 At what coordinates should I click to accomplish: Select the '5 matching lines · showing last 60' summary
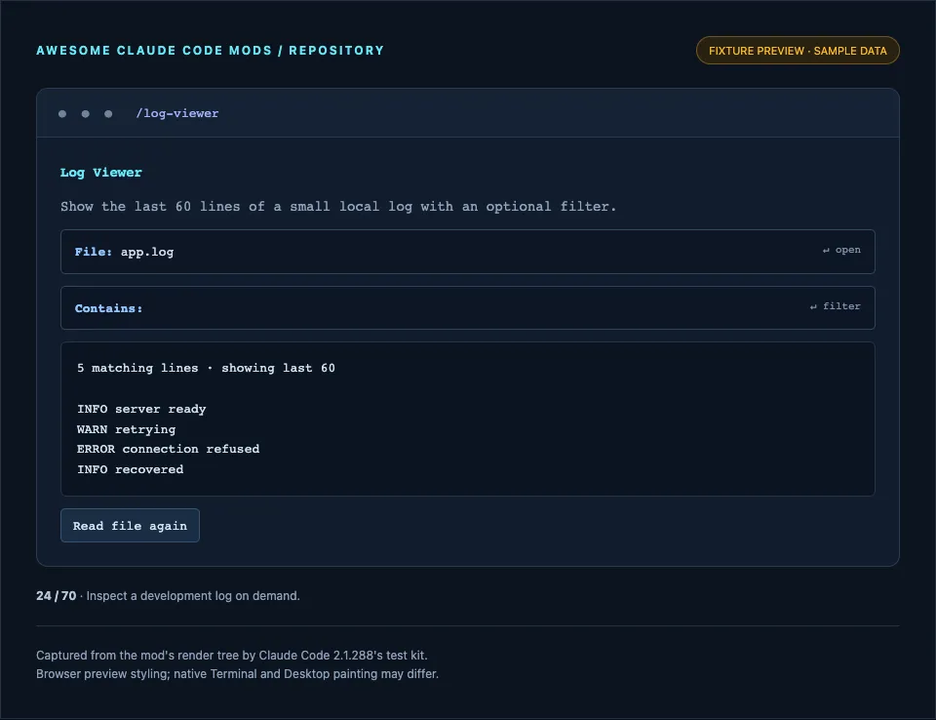[x=206, y=368]
